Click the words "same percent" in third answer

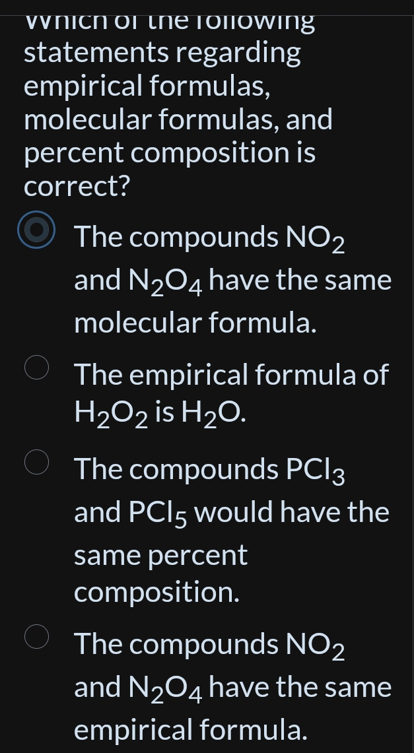(160, 555)
